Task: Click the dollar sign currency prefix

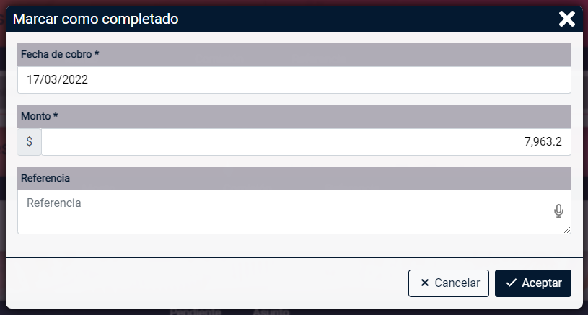Action: (x=30, y=141)
